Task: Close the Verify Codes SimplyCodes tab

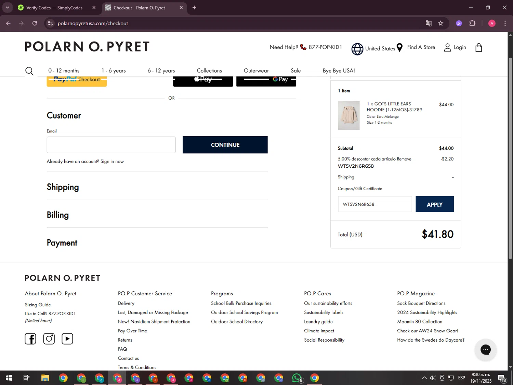Action: tap(94, 8)
